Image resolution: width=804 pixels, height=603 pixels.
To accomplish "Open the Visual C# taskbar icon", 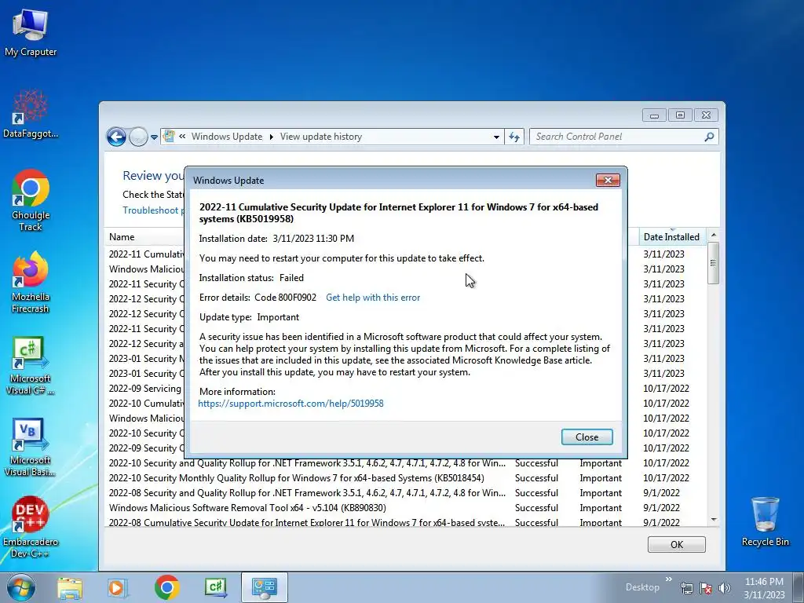I will point(215,587).
